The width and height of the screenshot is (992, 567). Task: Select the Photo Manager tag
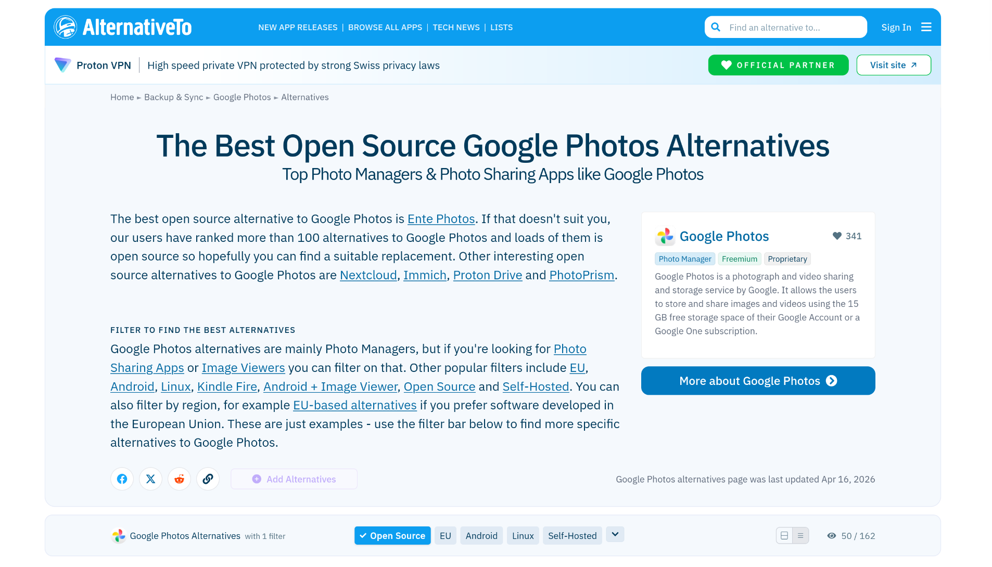pyautogui.click(x=685, y=259)
